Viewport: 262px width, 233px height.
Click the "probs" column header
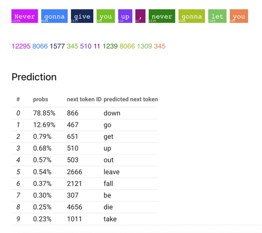coord(41,99)
